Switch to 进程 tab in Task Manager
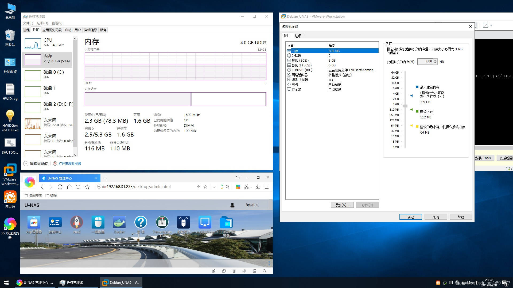The height and width of the screenshot is (288, 513). (26, 30)
